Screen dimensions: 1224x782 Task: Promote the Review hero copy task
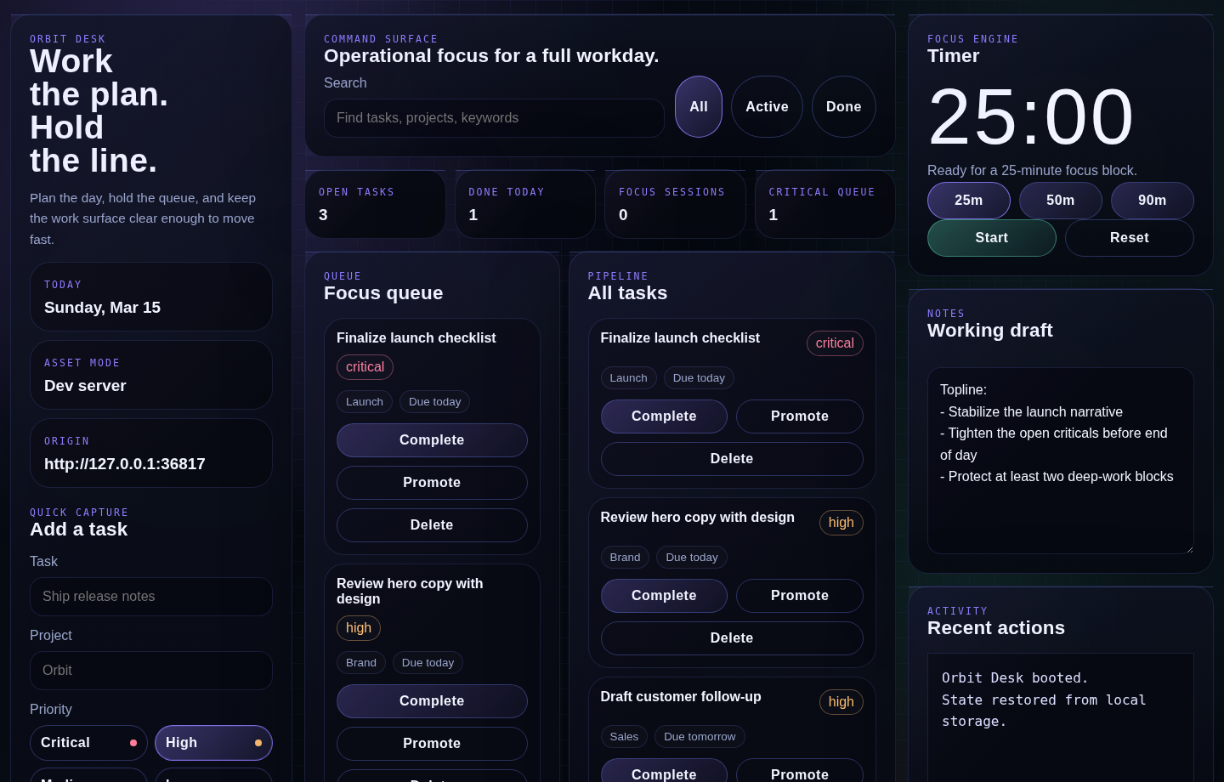(432, 743)
